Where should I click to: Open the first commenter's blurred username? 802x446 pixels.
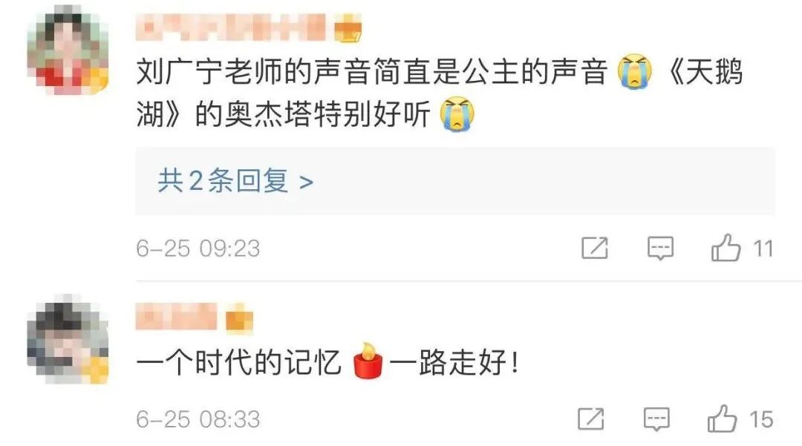pyautogui.click(x=231, y=27)
